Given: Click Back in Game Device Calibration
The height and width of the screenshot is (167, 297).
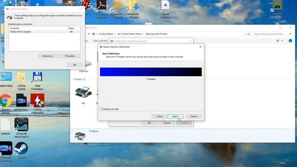Looking at the screenshot, I should (159, 116).
